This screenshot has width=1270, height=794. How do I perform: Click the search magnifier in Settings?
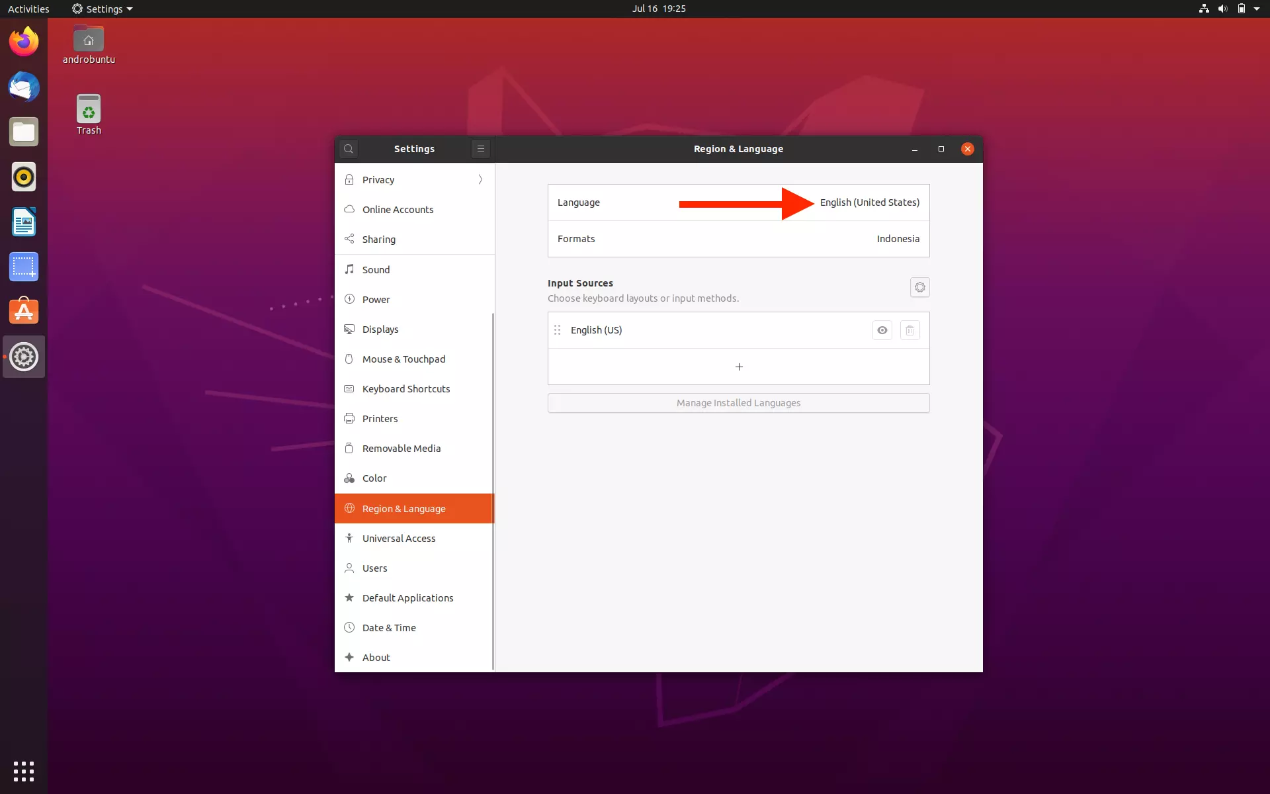coord(349,148)
